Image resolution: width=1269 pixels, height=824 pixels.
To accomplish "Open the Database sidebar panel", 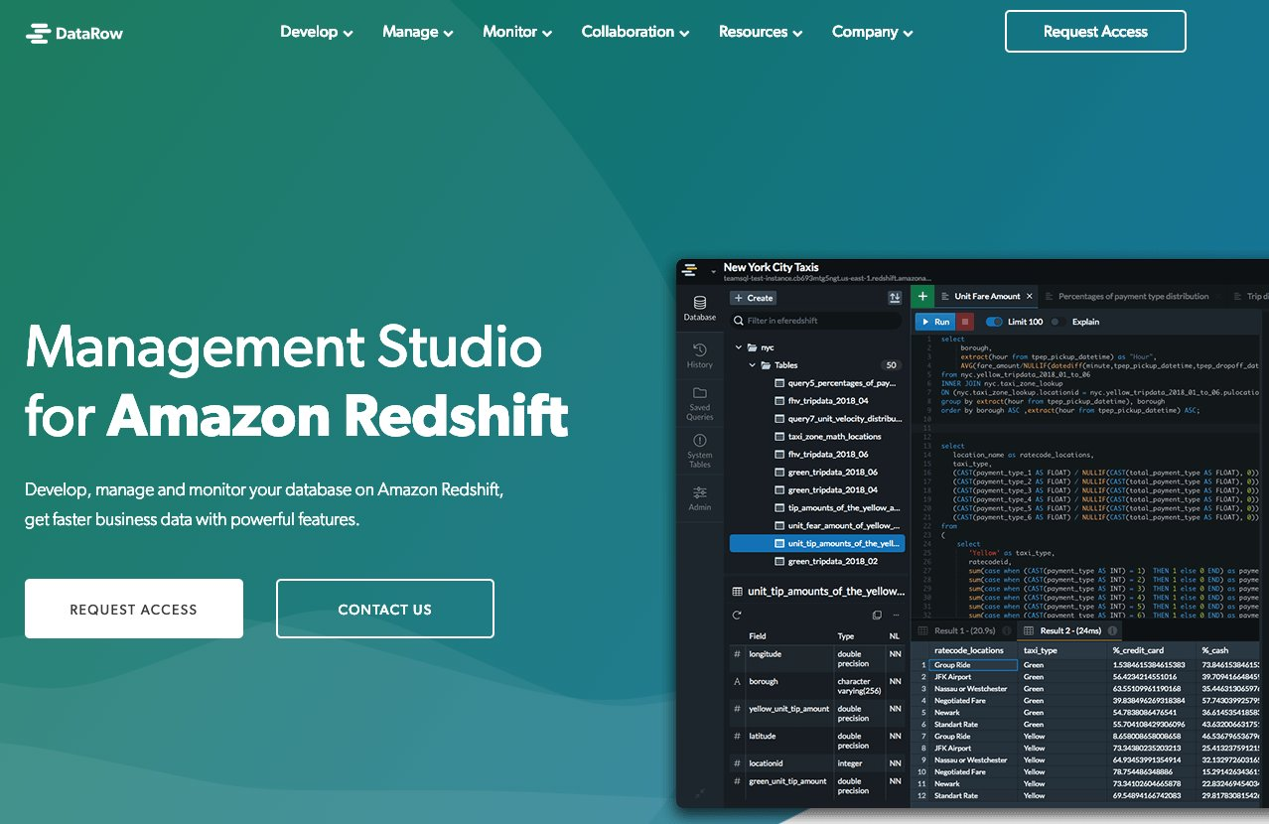I will [700, 309].
